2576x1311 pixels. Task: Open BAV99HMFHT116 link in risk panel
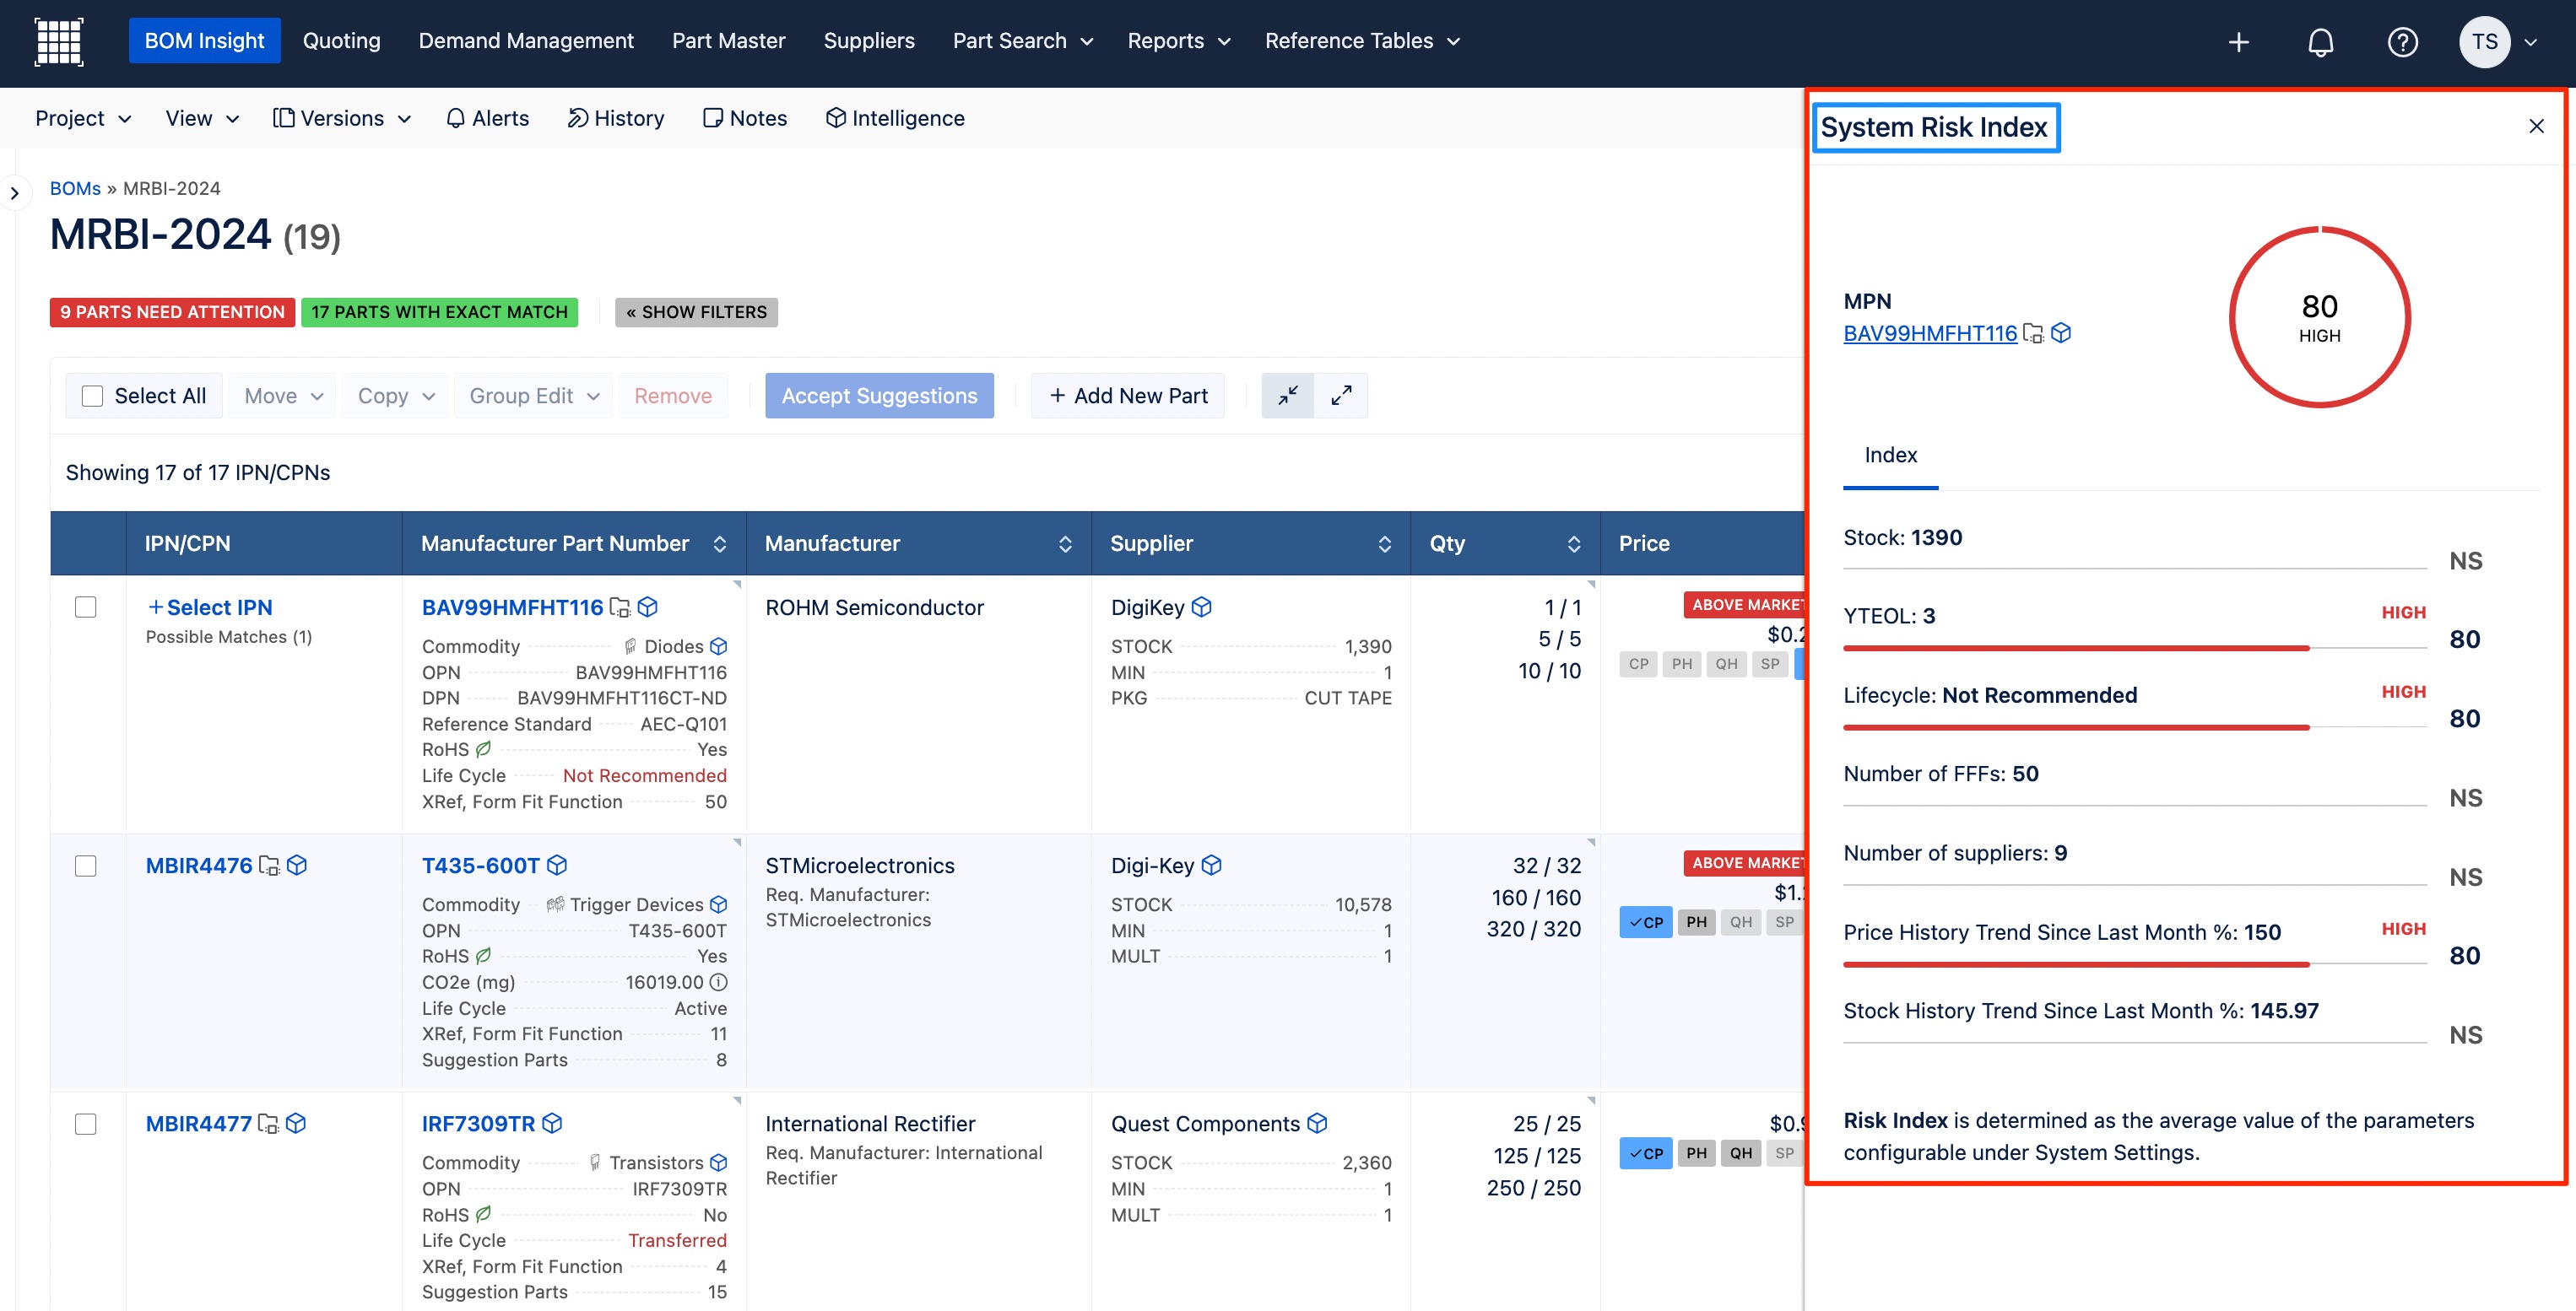pyautogui.click(x=1930, y=334)
